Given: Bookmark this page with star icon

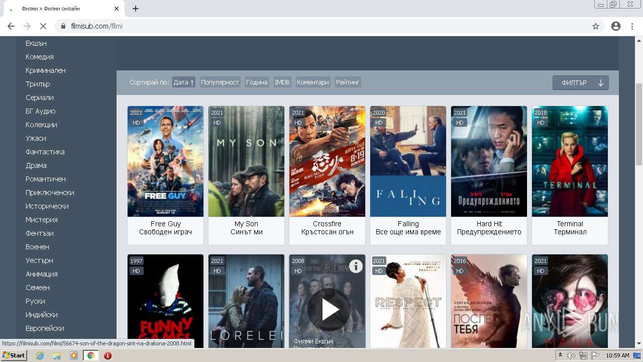Looking at the screenshot, I should coord(596,26).
